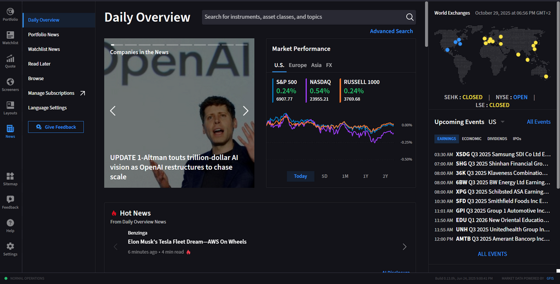Click the main page vertical scrollbar
The height and width of the screenshot is (284, 560).
[x=427, y=24]
